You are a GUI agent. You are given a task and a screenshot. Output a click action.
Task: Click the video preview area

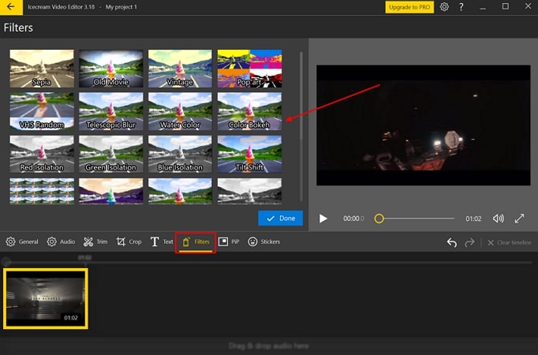(423, 125)
